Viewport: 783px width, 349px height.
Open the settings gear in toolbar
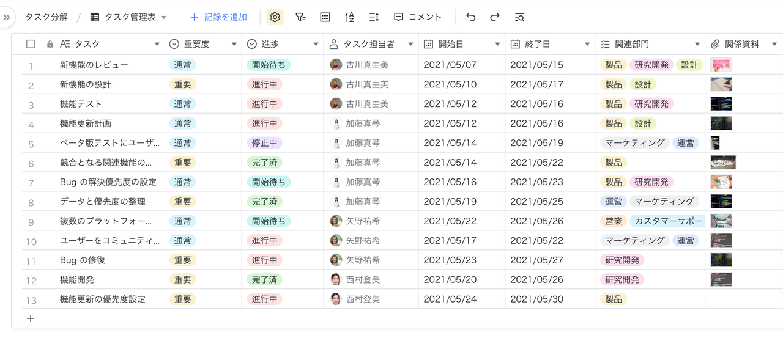(275, 17)
